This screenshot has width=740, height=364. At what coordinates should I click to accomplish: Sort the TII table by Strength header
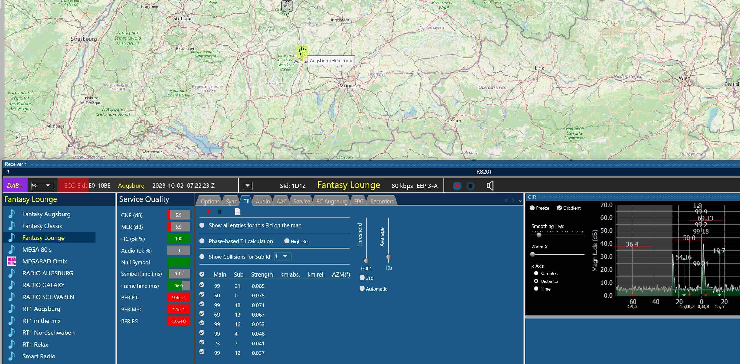[x=262, y=274]
